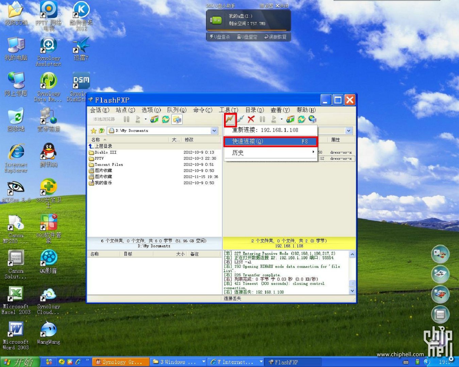The image size is (459, 367).
Task: Click the transfer queue go icon in the remote toolbar
Action: coord(274,119)
